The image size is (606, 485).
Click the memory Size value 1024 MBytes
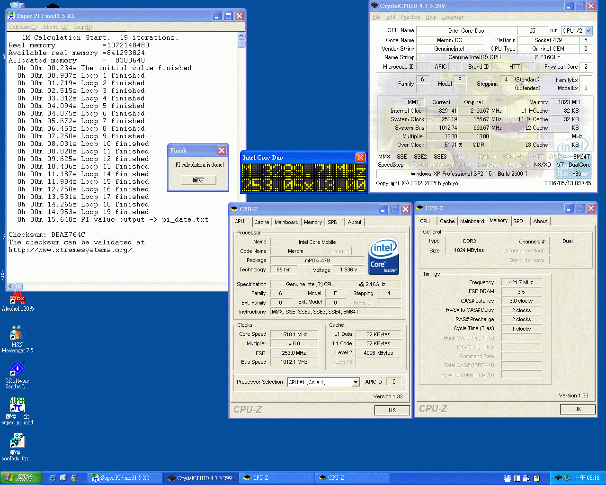[469, 251]
